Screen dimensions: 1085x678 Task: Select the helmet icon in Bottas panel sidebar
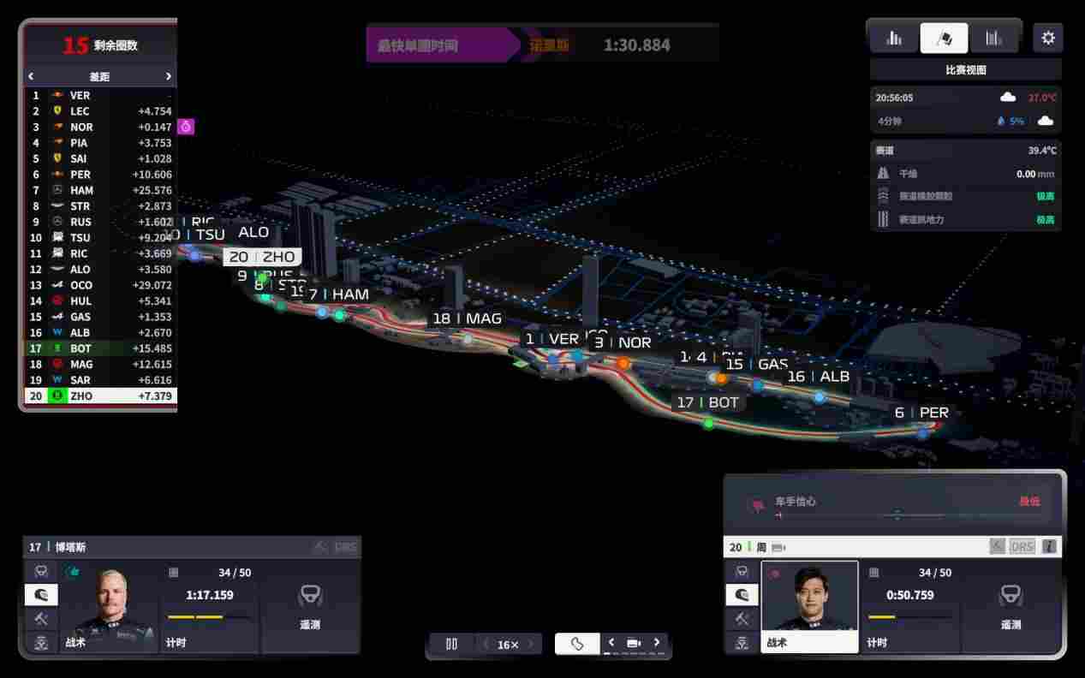pos(41,594)
